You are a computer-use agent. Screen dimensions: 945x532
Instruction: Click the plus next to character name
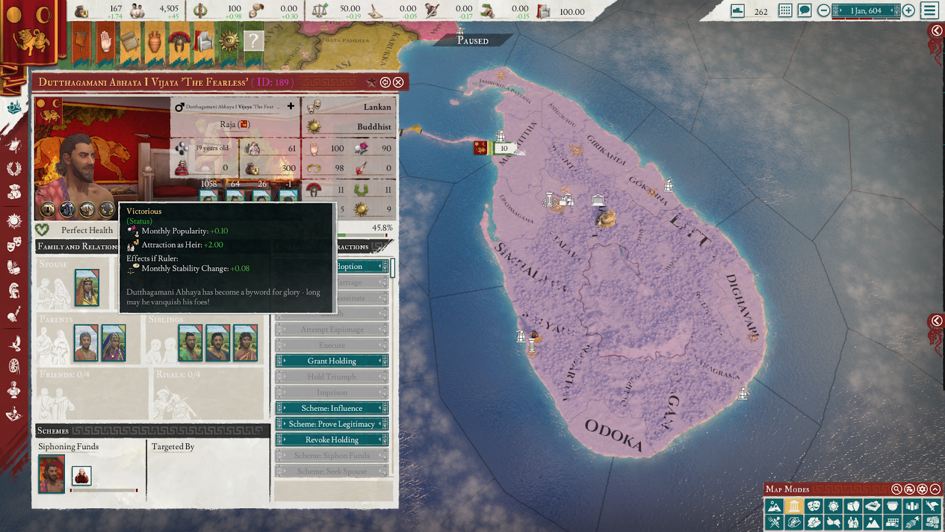pyautogui.click(x=291, y=106)
